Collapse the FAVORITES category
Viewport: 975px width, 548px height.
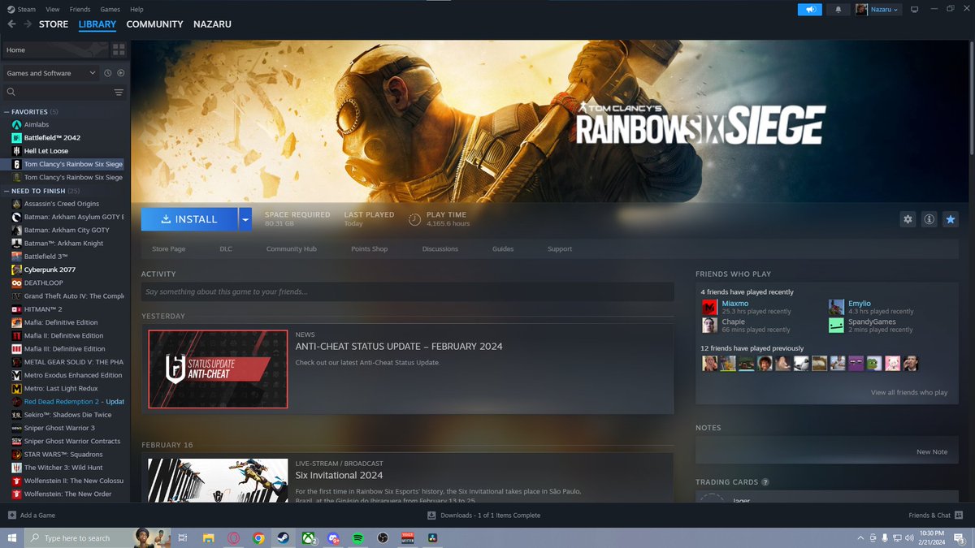point(6,111)
